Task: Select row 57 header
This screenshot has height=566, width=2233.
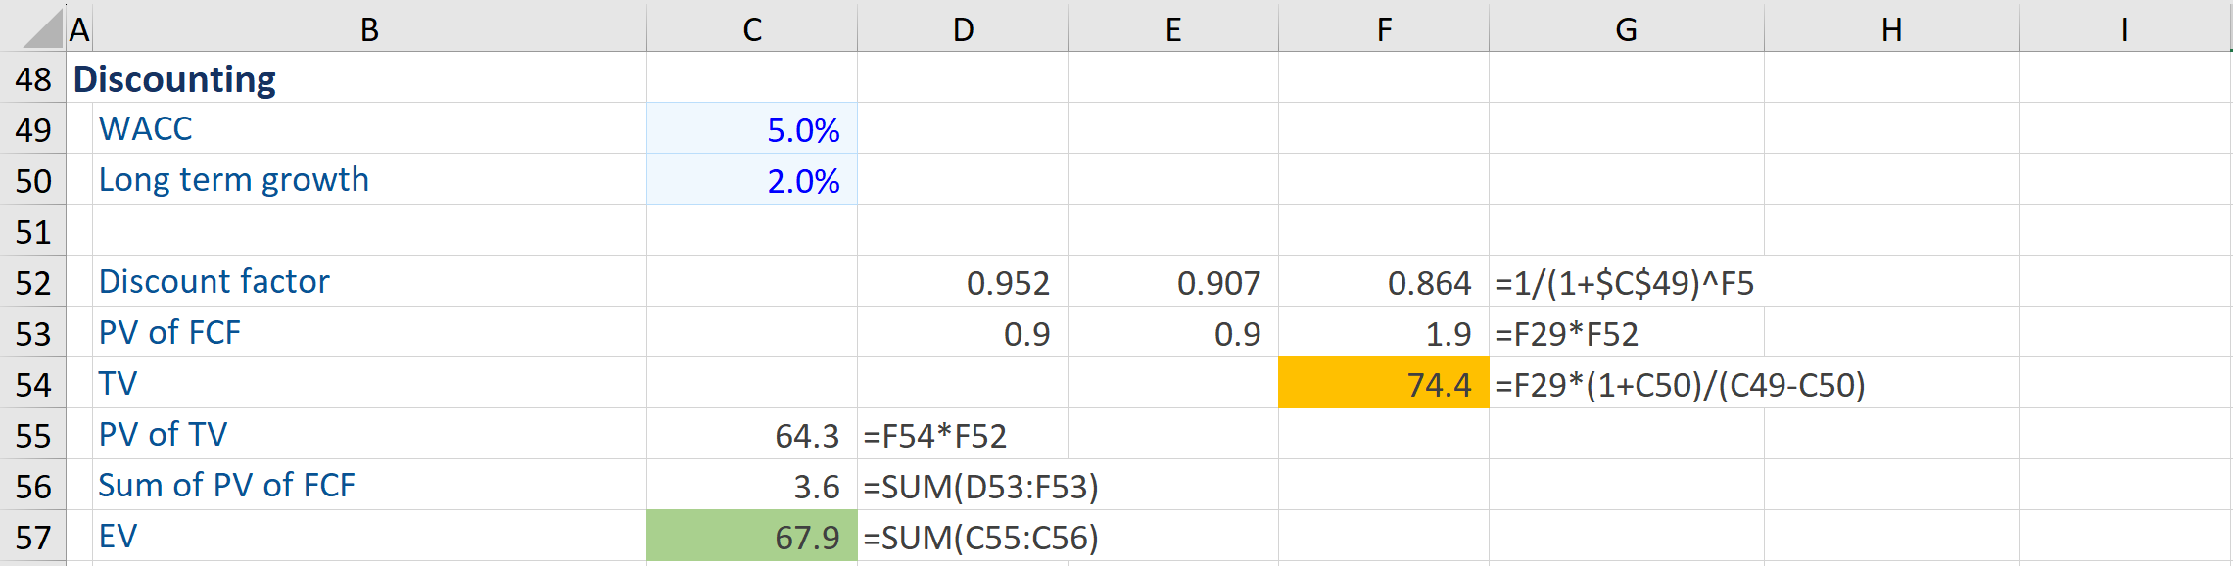Action: [x=32, y=537]
